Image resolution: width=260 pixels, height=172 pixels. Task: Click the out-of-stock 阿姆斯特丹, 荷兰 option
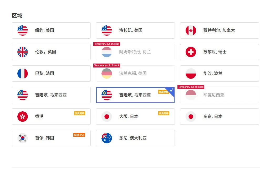click(135, 52)
